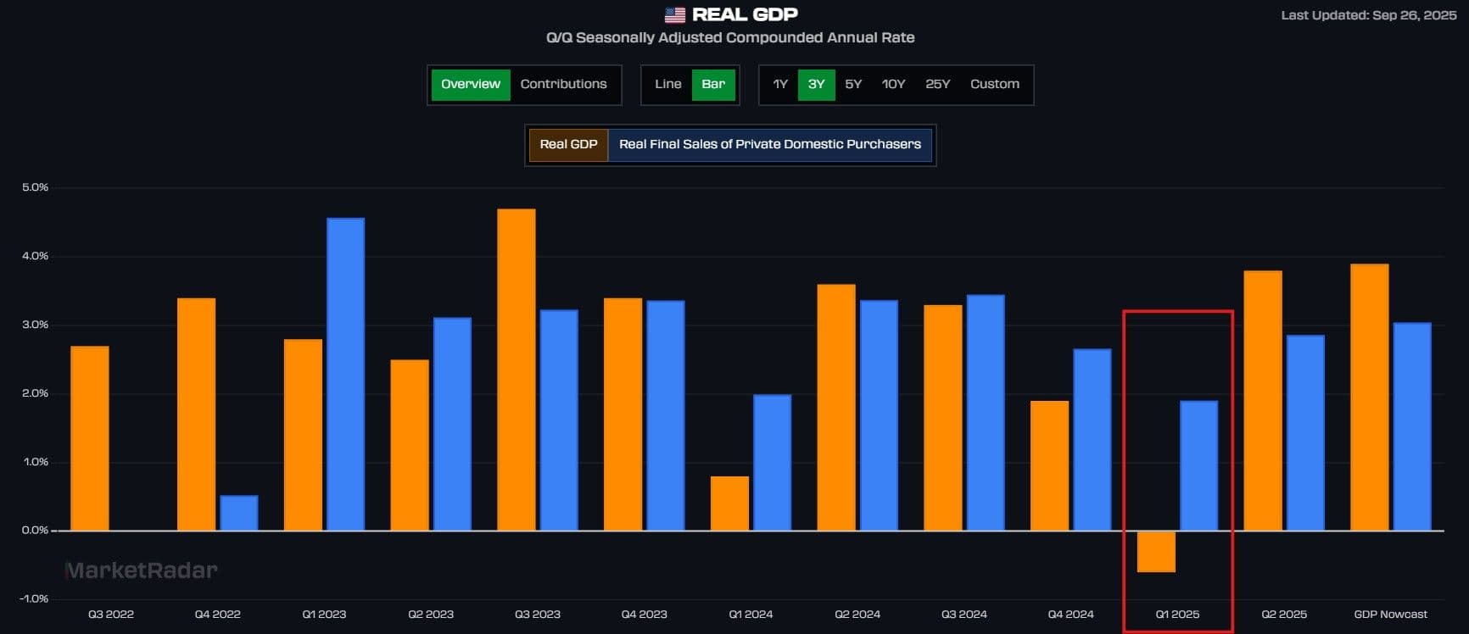1469x634 pixels.
Task: Toggle the Real GDP legend series
Action: coord(568,145)
